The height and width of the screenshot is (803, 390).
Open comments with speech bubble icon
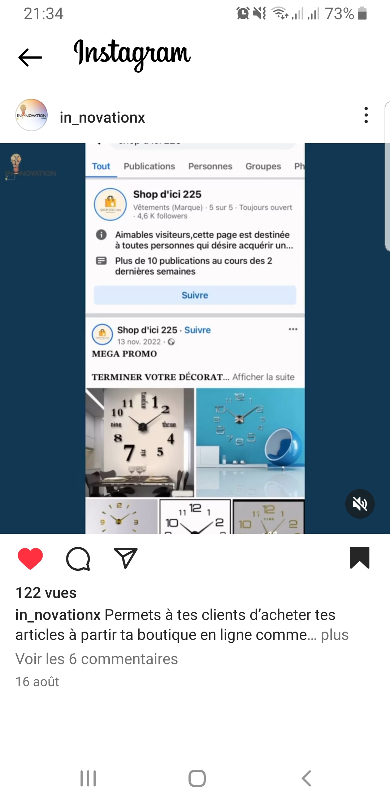[x=78, y=558]
